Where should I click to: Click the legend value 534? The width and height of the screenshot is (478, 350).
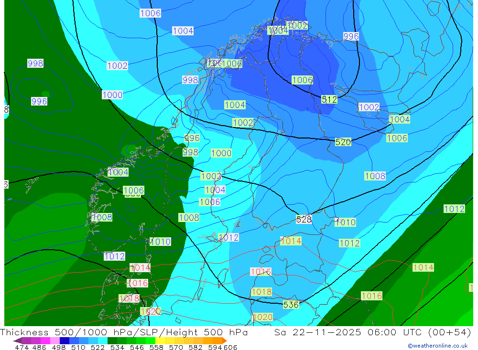[x=118, y=347]
